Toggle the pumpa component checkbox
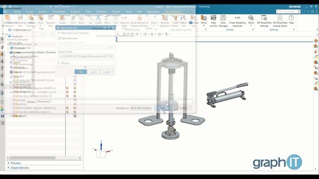 pos(14,104)
